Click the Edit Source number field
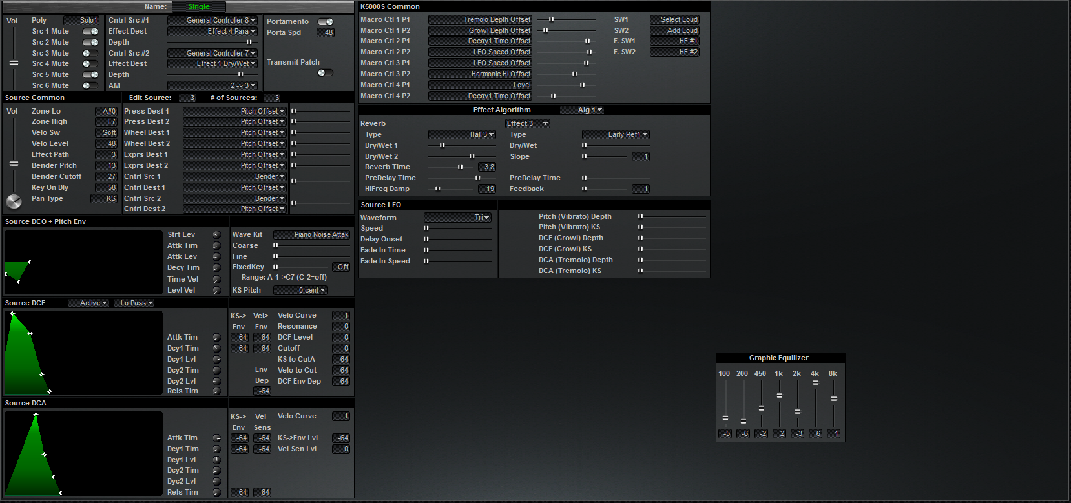The height and width of the screenshot is (503, 1071). pyautogui.click(x=187, y=98)
